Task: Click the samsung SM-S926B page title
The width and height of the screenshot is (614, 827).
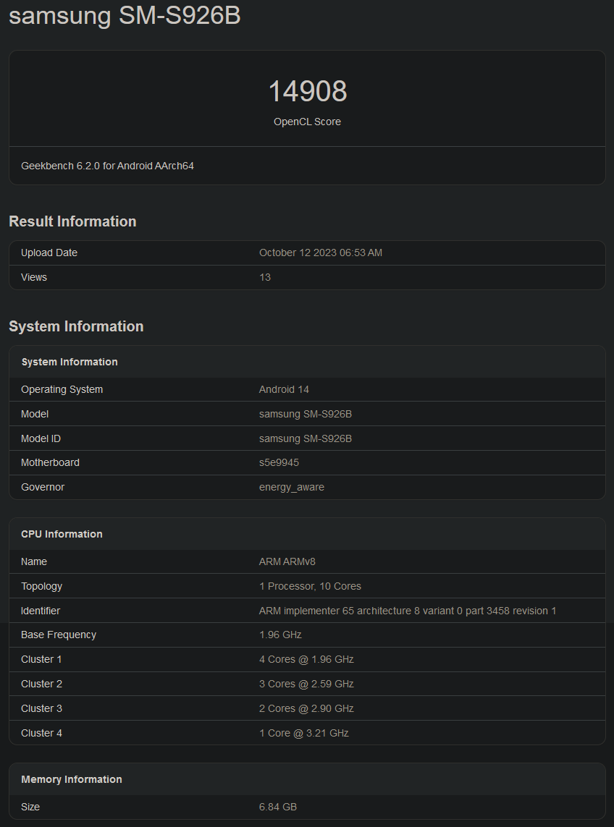Action: pos(125,16)
